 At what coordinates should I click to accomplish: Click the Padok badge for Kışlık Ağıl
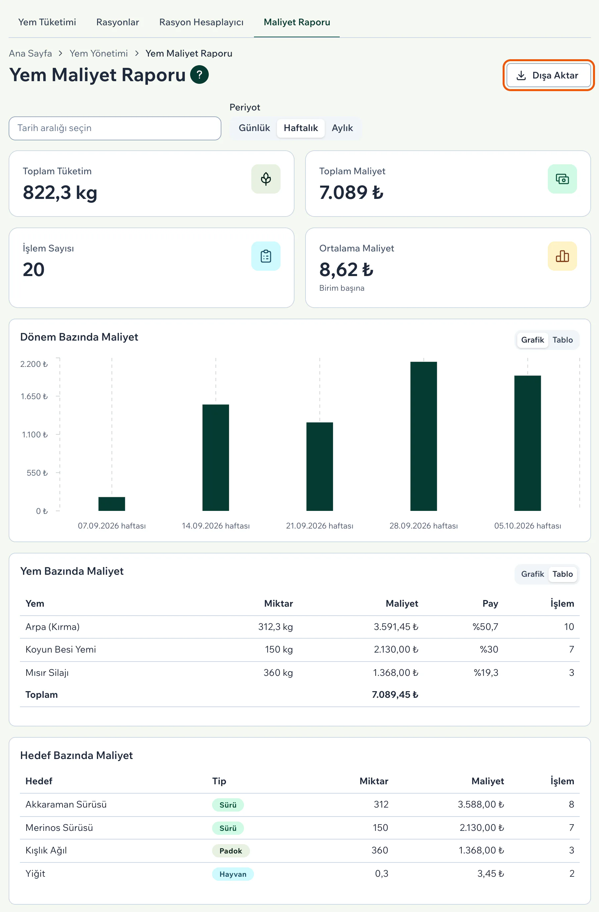tap(231, 851)
